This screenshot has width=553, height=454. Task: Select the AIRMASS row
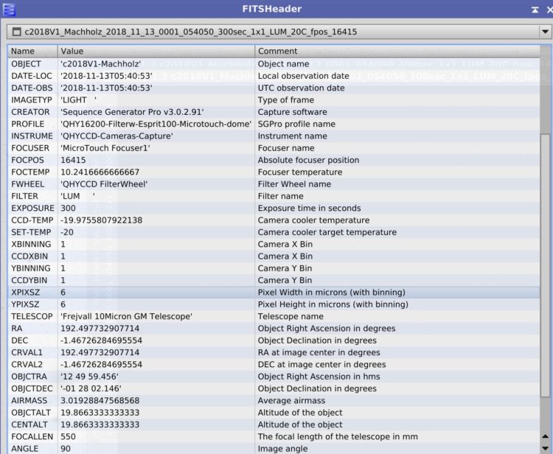pyautogui.click(x=274, y=400)
